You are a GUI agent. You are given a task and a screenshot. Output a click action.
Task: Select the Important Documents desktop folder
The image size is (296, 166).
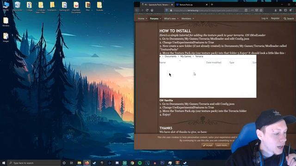click(76, 7)
